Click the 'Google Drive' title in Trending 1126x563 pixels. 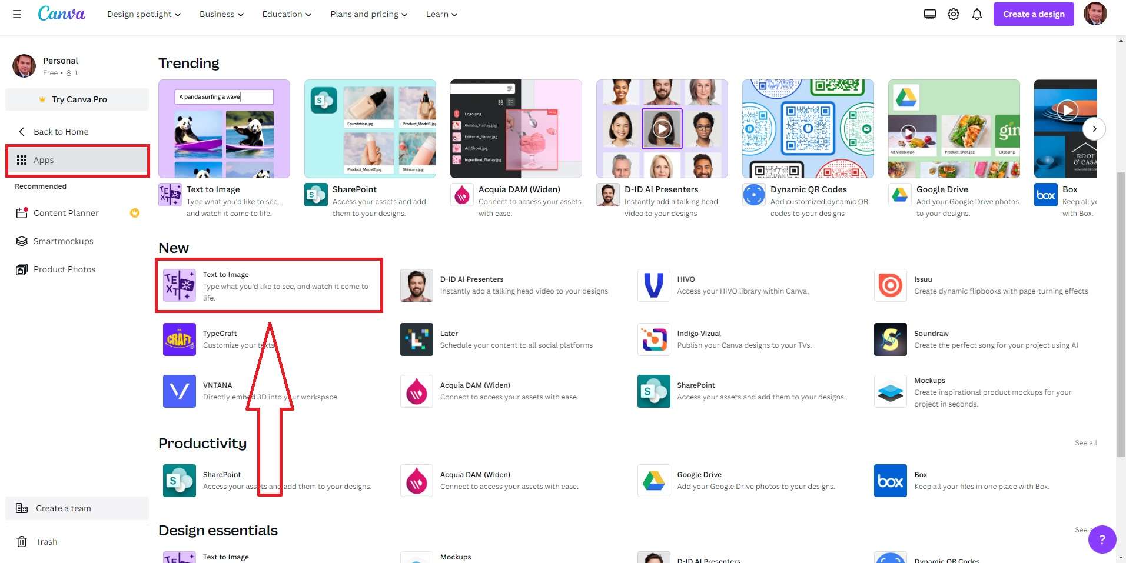coord(942,189)
